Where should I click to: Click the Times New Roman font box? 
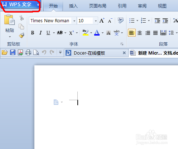pos(50,21)
